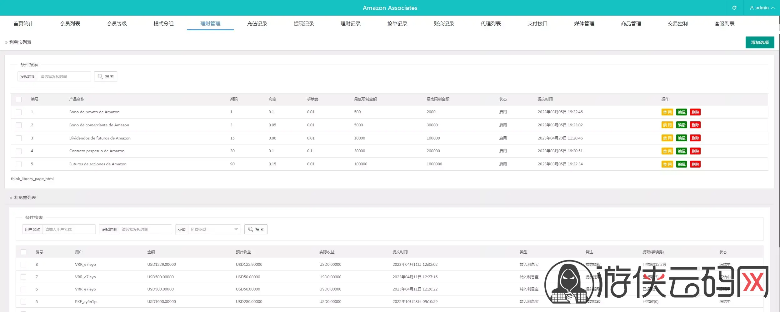780x312 pixels.
Task: Go to the 支付接口 tab
Action: [x=537, y=24]
